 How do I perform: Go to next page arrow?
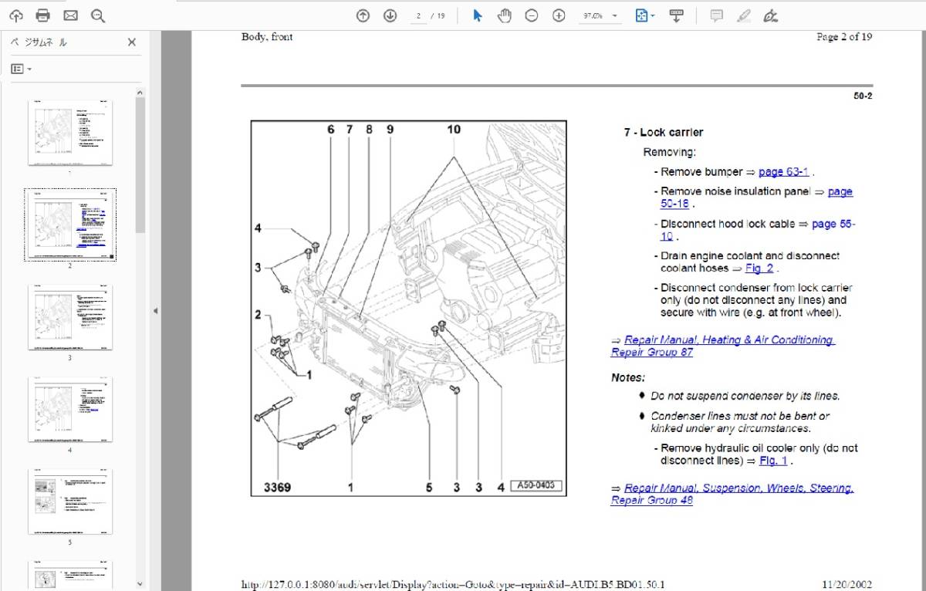pos(390,15)
